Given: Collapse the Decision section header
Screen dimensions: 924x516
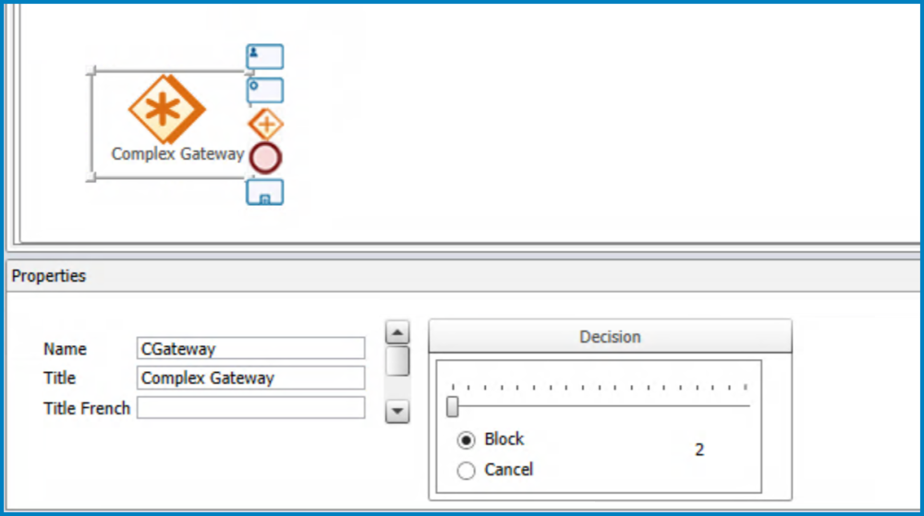Looking at the screenshot, I should (x=610, y=337).
